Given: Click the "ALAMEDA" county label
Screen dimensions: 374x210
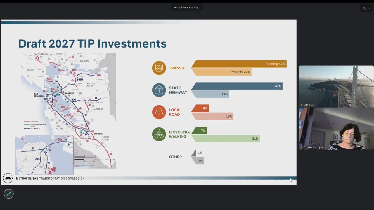Looking at the screenshot, I should (98, 109).
